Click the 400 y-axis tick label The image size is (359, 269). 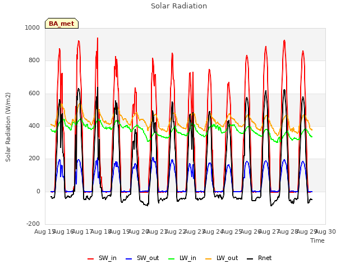click(x=34, y=126)
